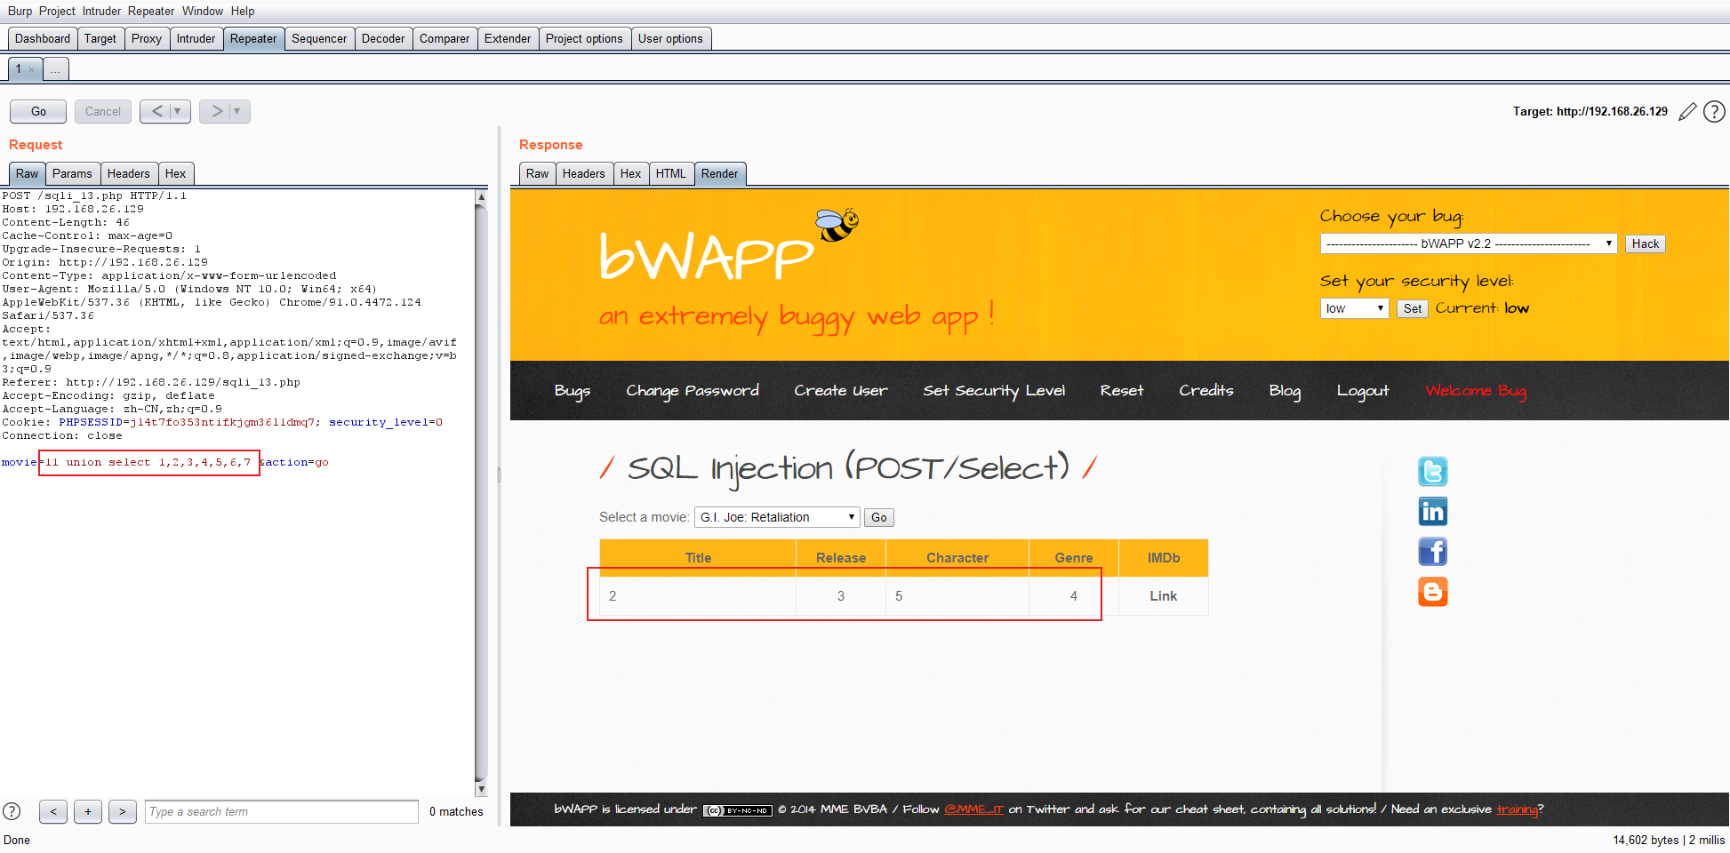Click the request pane scroll down arrow
The image size is (1730, 853).
point(481,789)
